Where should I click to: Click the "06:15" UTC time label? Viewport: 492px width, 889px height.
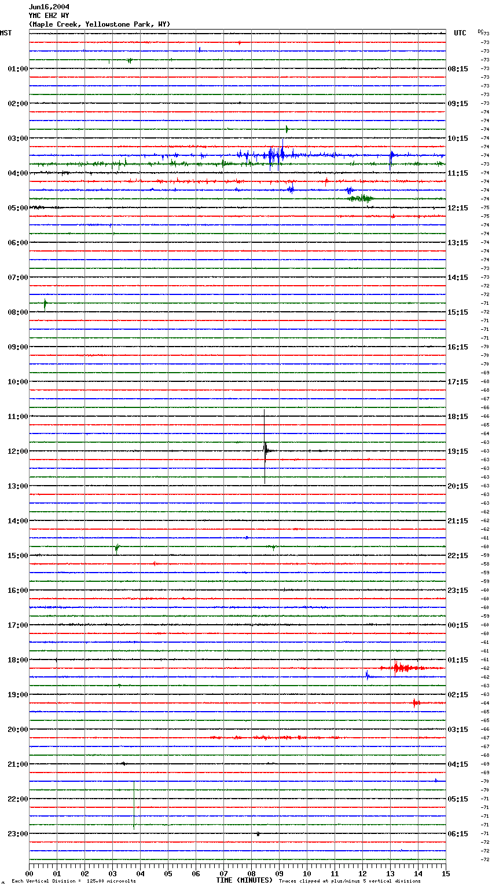(x=458, y=834)
